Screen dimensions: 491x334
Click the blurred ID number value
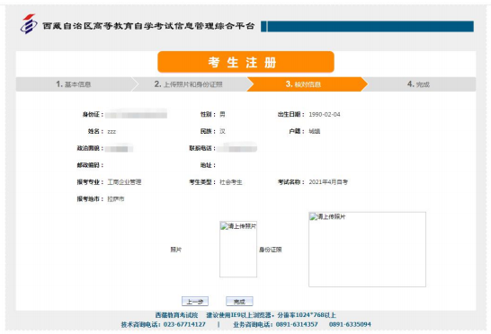point(136,114)
